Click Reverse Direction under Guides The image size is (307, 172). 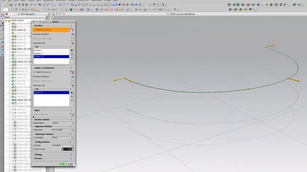click(x=41, y=76)
